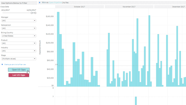This screenshot has width=186, height=105.
Task: Click the $160,000 axis label
Action: click(50, 16)
